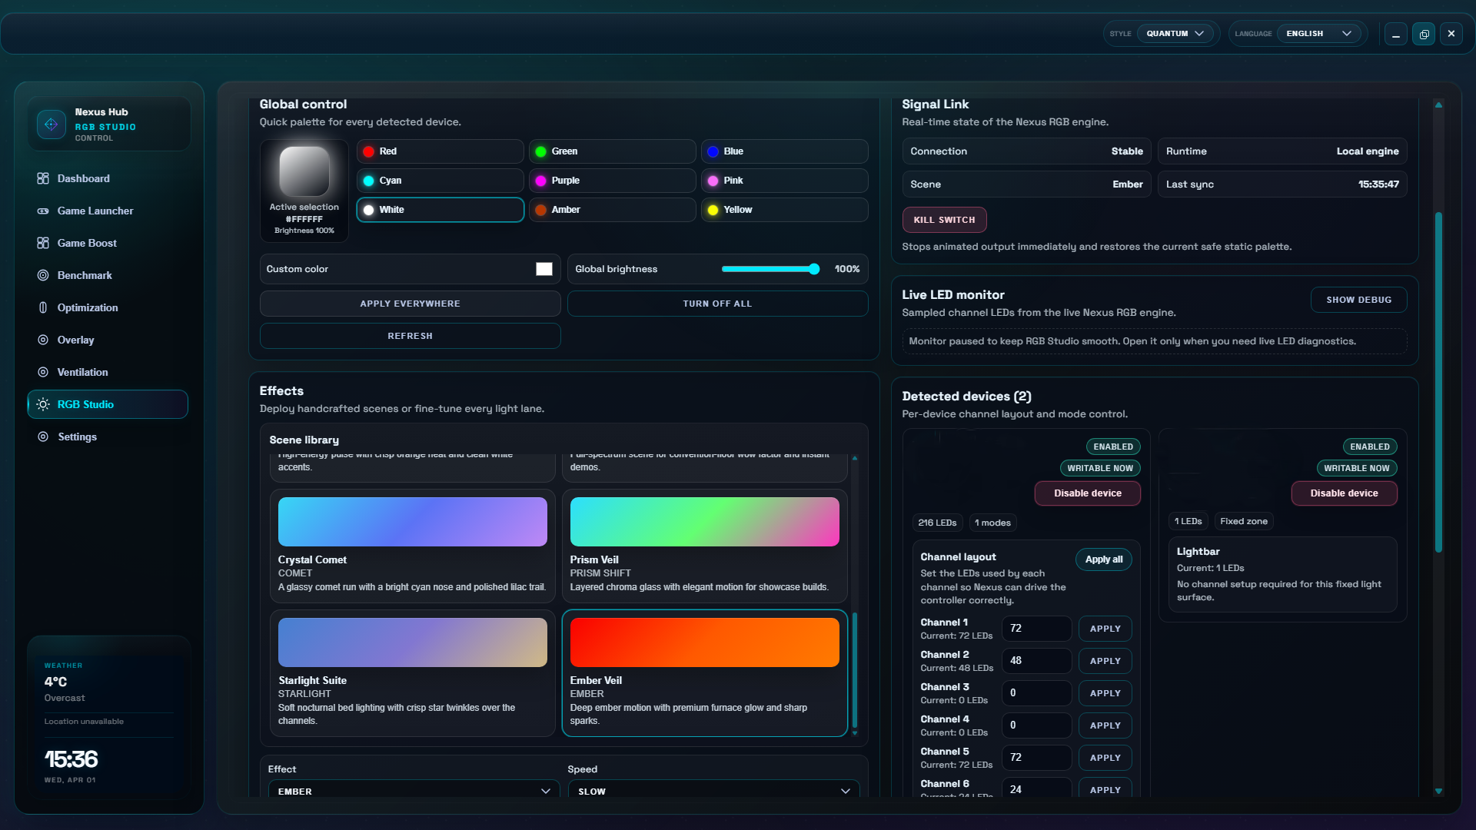This screenshot has width=1476, height=830.
Task: Go to Game Boost menu item
Action: pyautogui.click(x=87, y=243)
